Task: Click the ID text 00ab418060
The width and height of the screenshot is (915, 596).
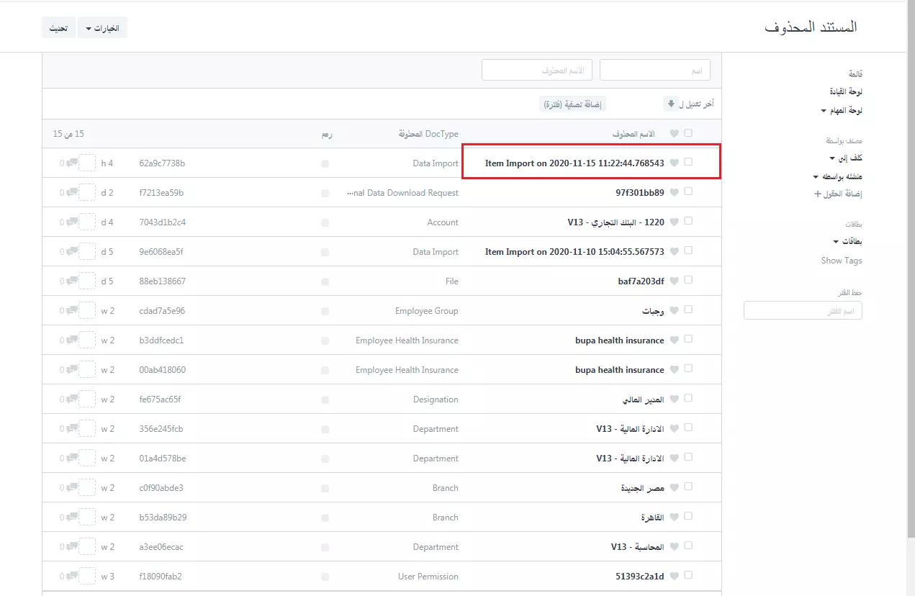Action: point(162,370)
